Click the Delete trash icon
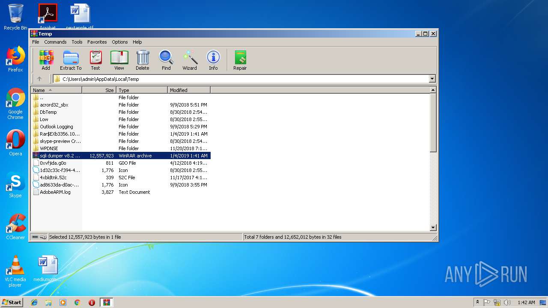Image resolution: width=548 pixels, height=308 pixels. pos(143,60)
